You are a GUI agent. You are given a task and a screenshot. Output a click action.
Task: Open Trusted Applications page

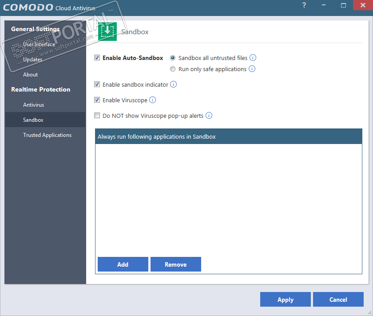tap(48, 135)
